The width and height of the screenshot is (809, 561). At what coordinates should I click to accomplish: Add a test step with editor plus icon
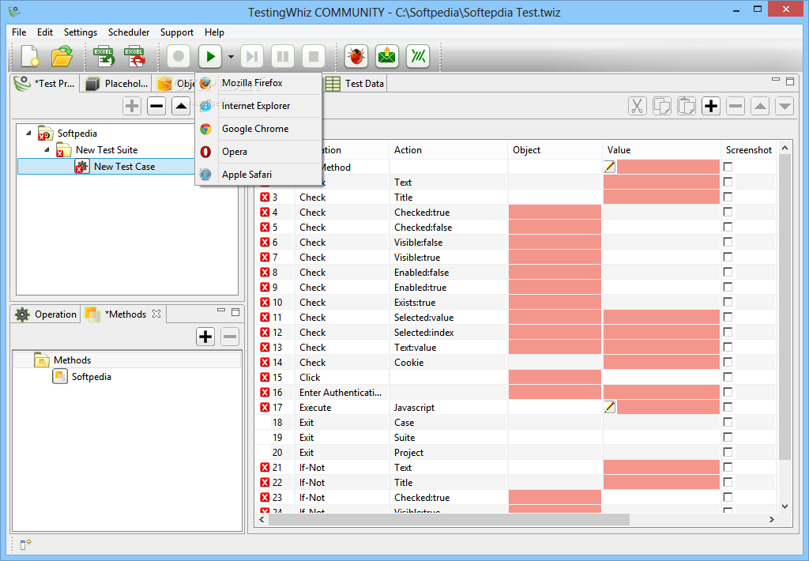(x=711, y=107)
